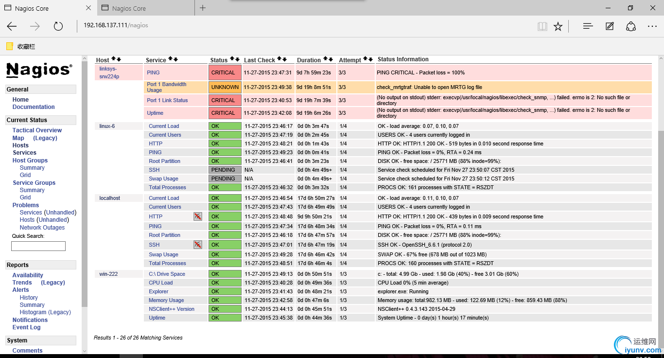Image resolution: width=664 pixels, height=358 pixels.
Task: Sort the Duration column ascending
Action: (x=325, y=59)
